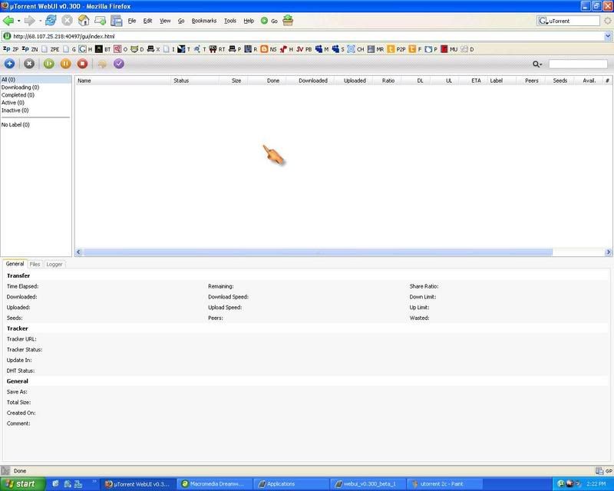The height and width of the screenshot is (491, 614).
Task: Open the Tools menu
Action: pos(230,21)
